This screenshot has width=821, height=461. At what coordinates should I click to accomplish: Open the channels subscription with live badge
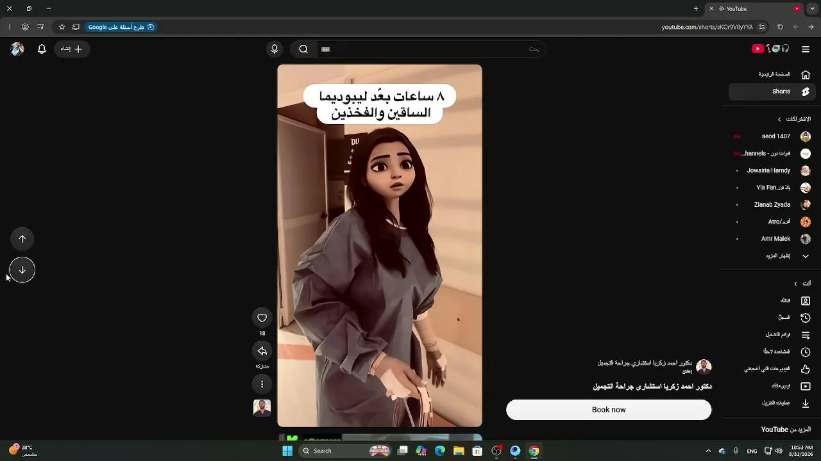click(x=772, y=154)
